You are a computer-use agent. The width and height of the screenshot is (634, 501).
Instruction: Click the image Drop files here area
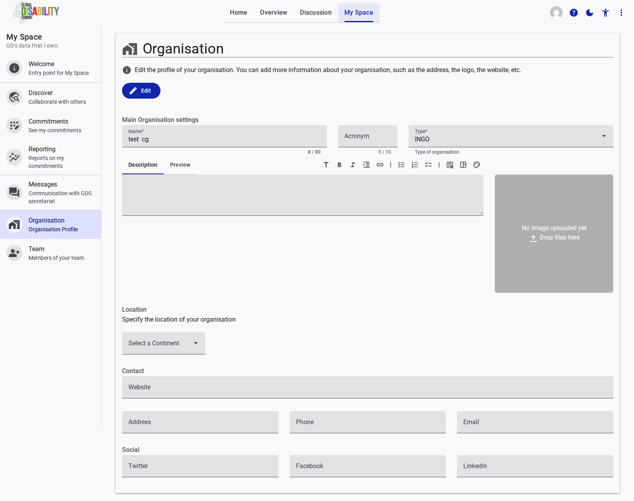(x=554, y=233)
